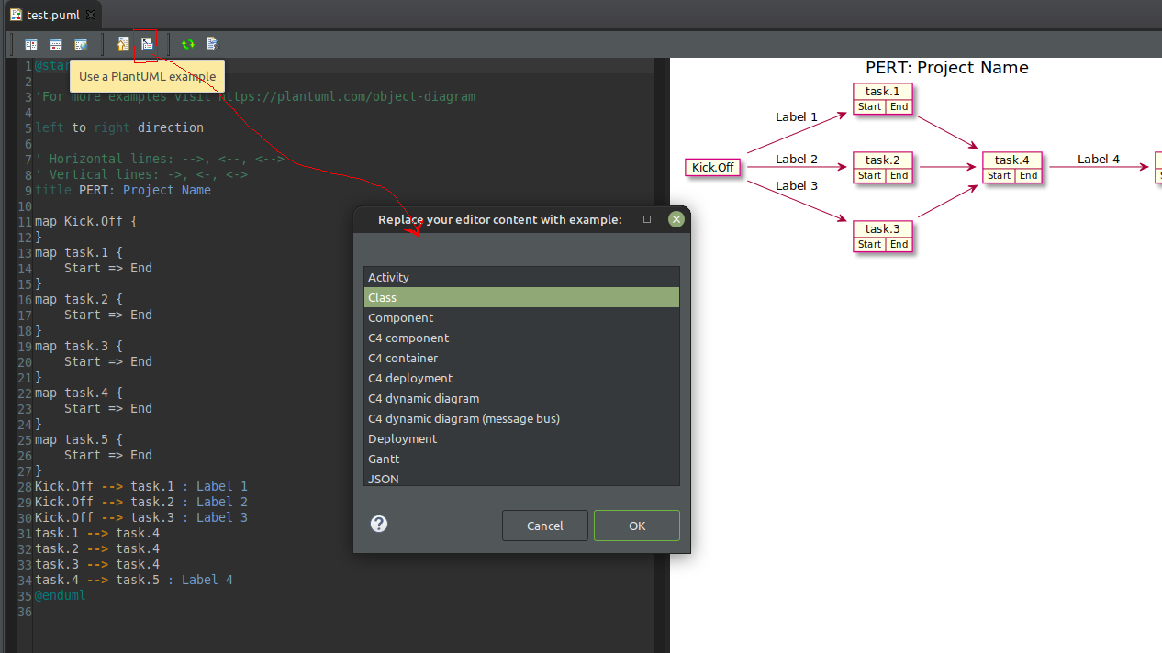Select the side-by-side layout view icon
This screenshot has height=653, width=1162.
(x=31, y=43)
